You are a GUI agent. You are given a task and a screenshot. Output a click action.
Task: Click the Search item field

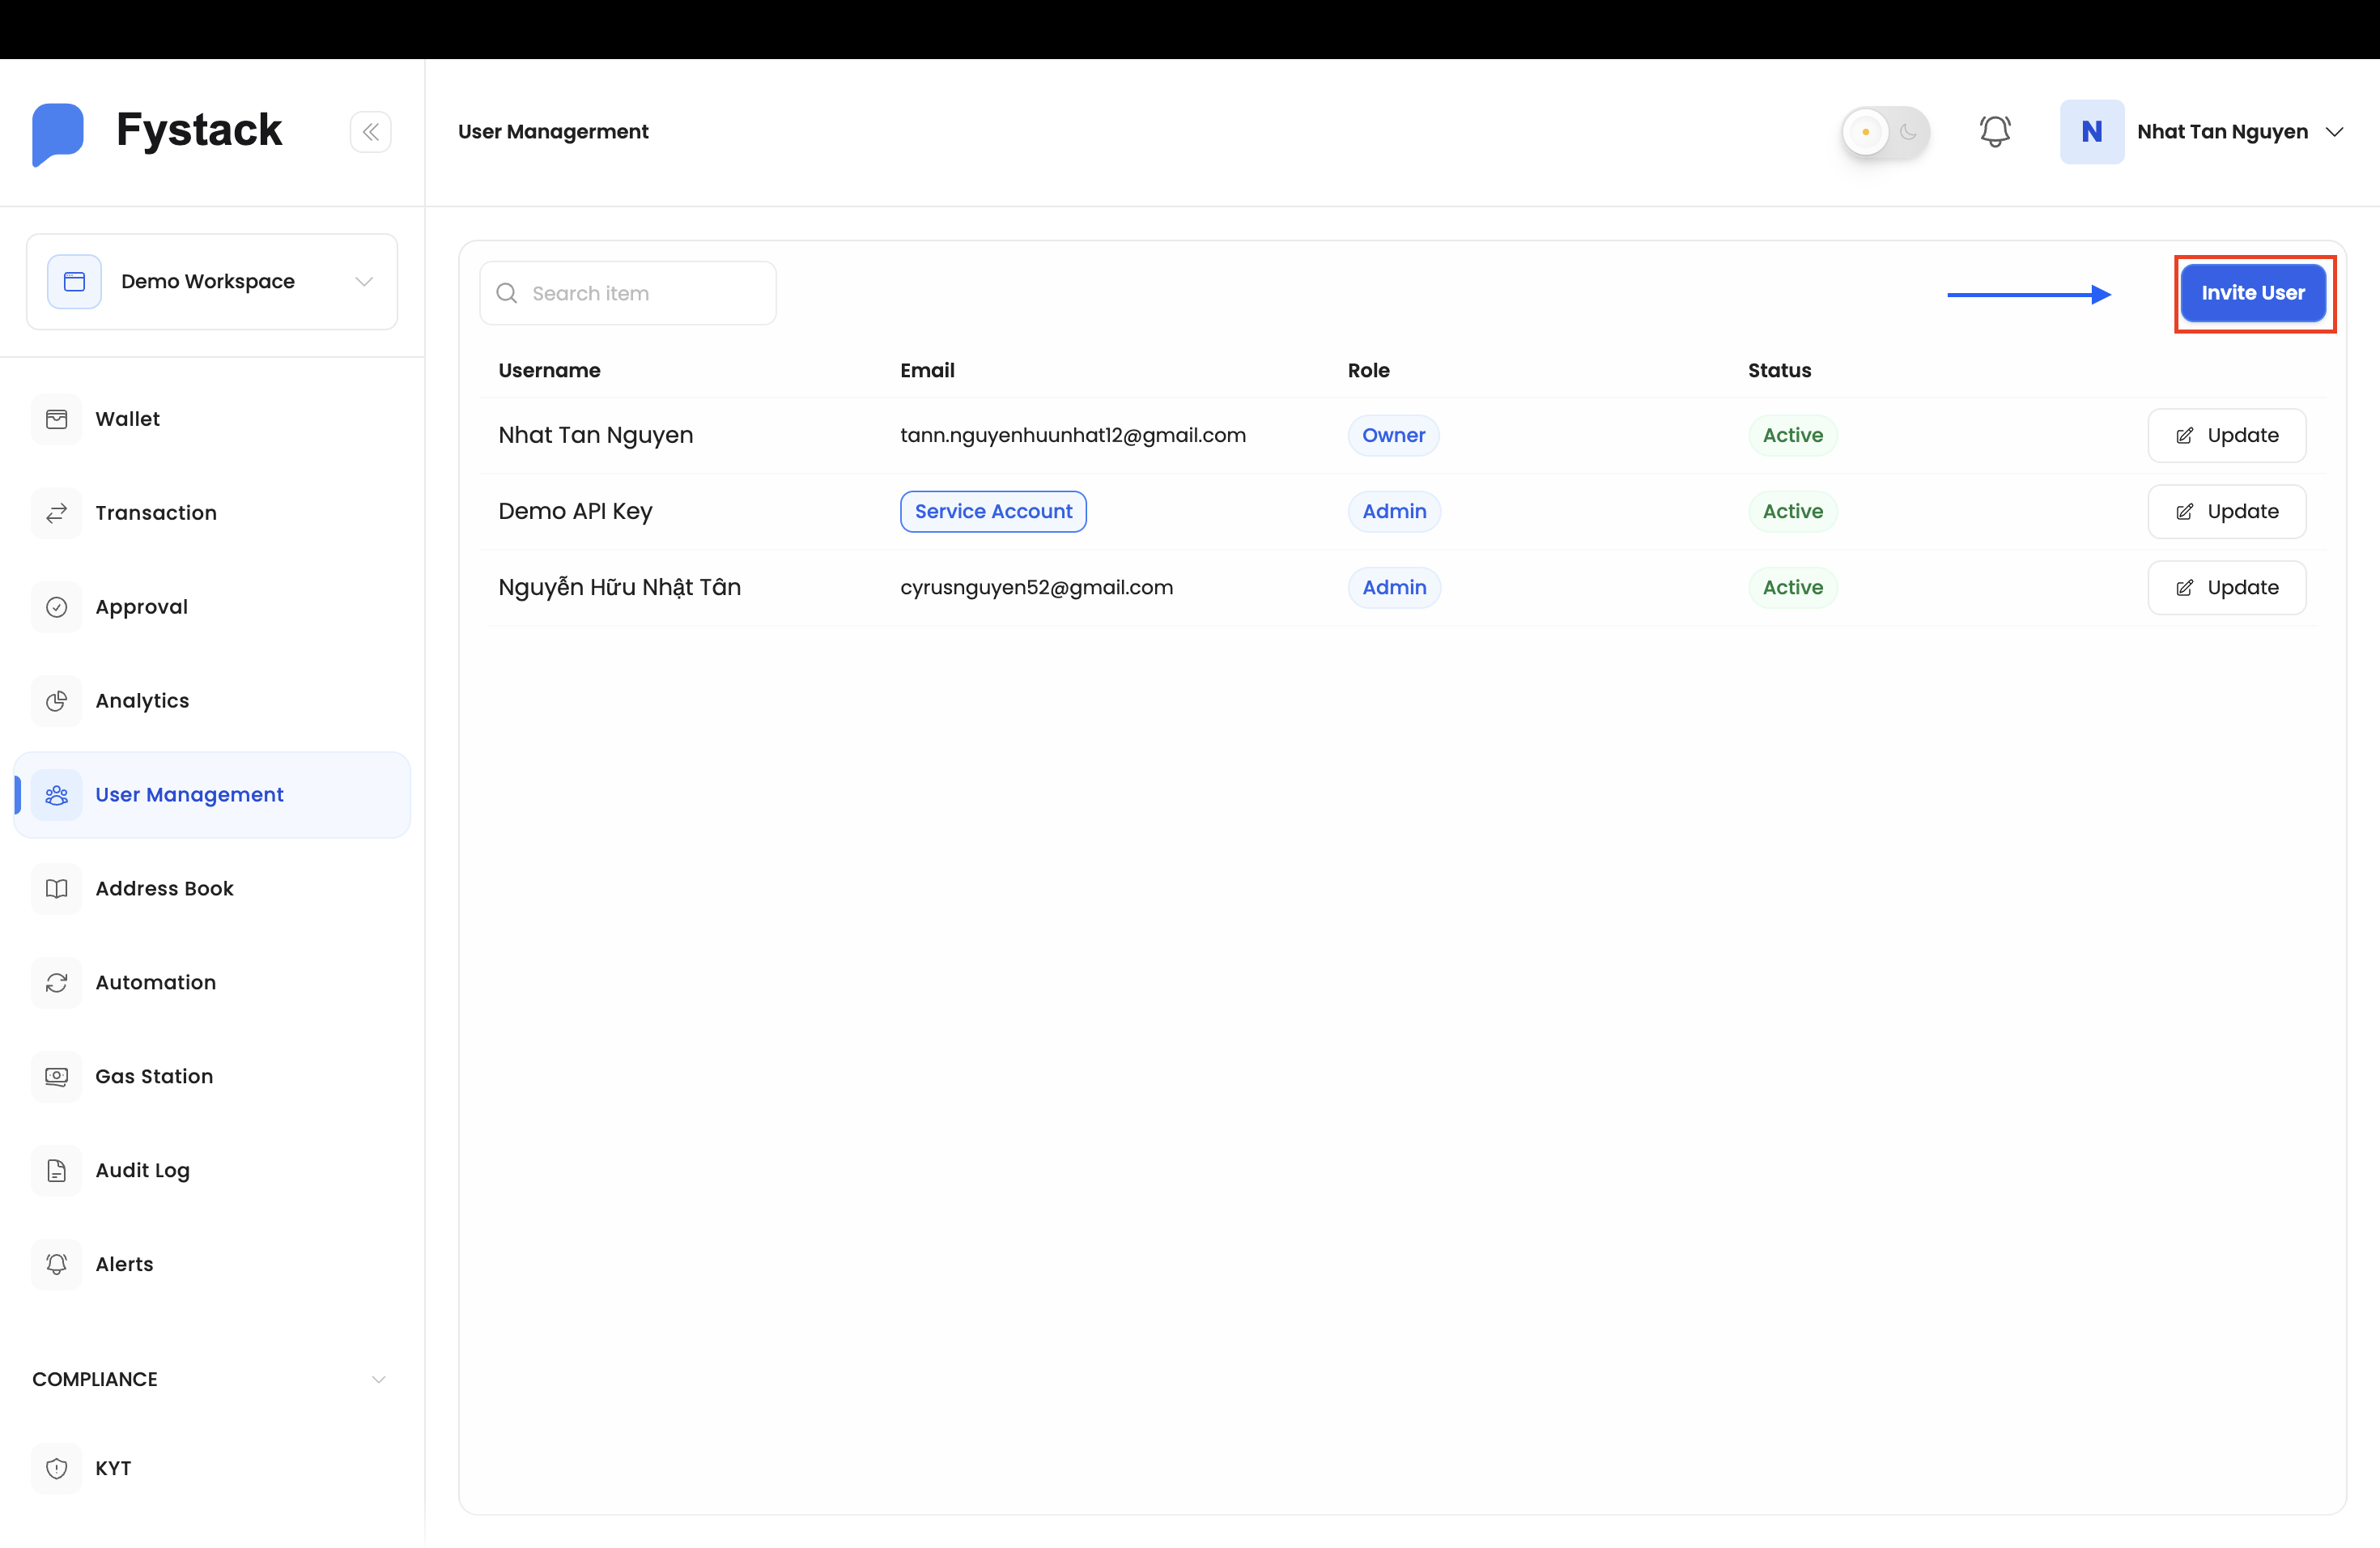pyautogui.click(x=628, y=293)
